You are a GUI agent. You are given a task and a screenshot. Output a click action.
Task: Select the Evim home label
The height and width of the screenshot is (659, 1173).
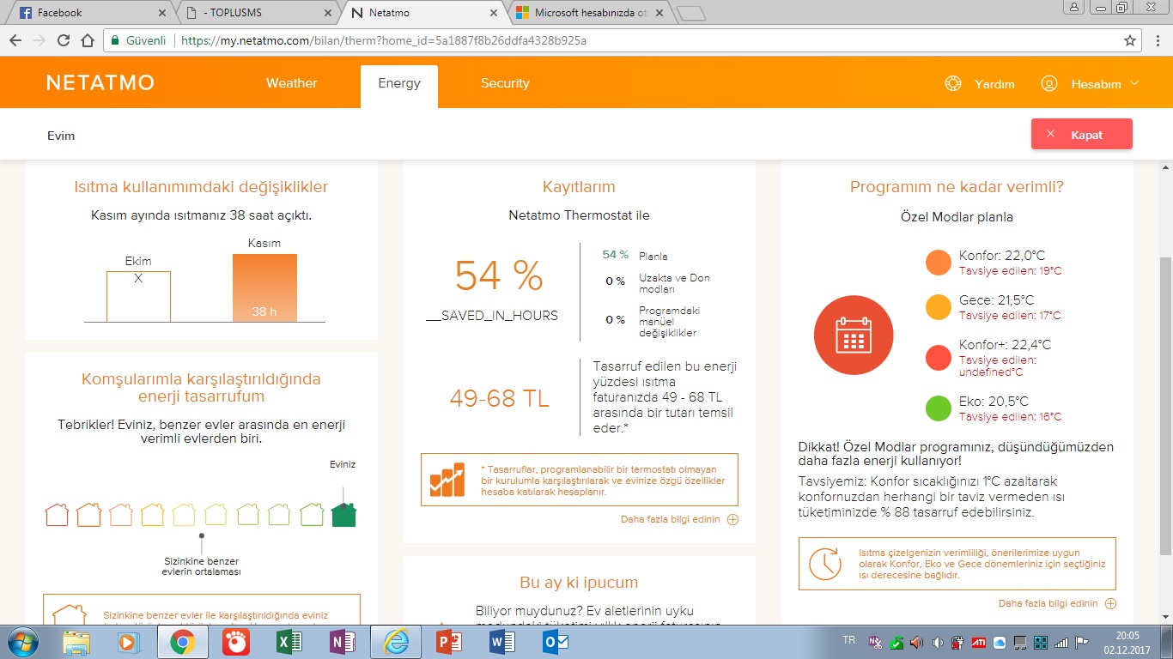(x=61, y=136)
